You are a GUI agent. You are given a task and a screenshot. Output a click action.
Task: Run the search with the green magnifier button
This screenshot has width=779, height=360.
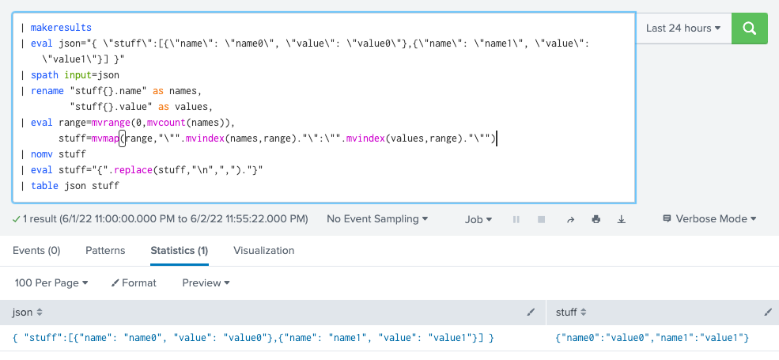(x=749, y=28)
